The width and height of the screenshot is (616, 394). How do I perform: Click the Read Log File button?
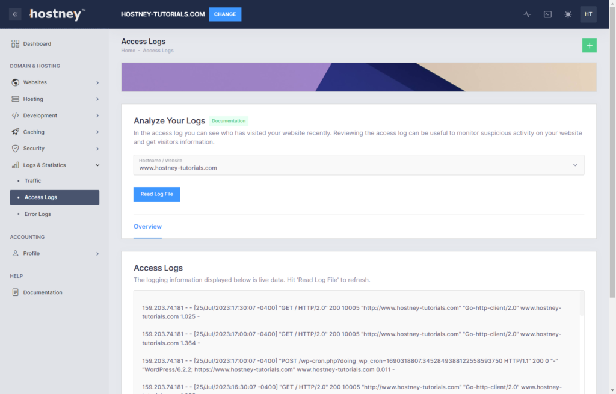click(x=156, y=194)
